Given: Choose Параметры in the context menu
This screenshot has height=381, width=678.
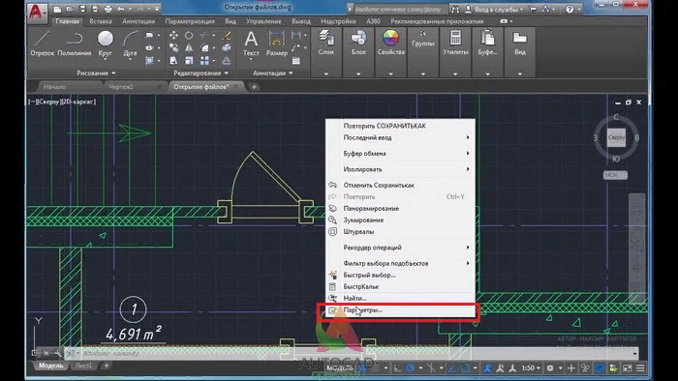Looking at the screenshot, I should click(x=400, y=310).
